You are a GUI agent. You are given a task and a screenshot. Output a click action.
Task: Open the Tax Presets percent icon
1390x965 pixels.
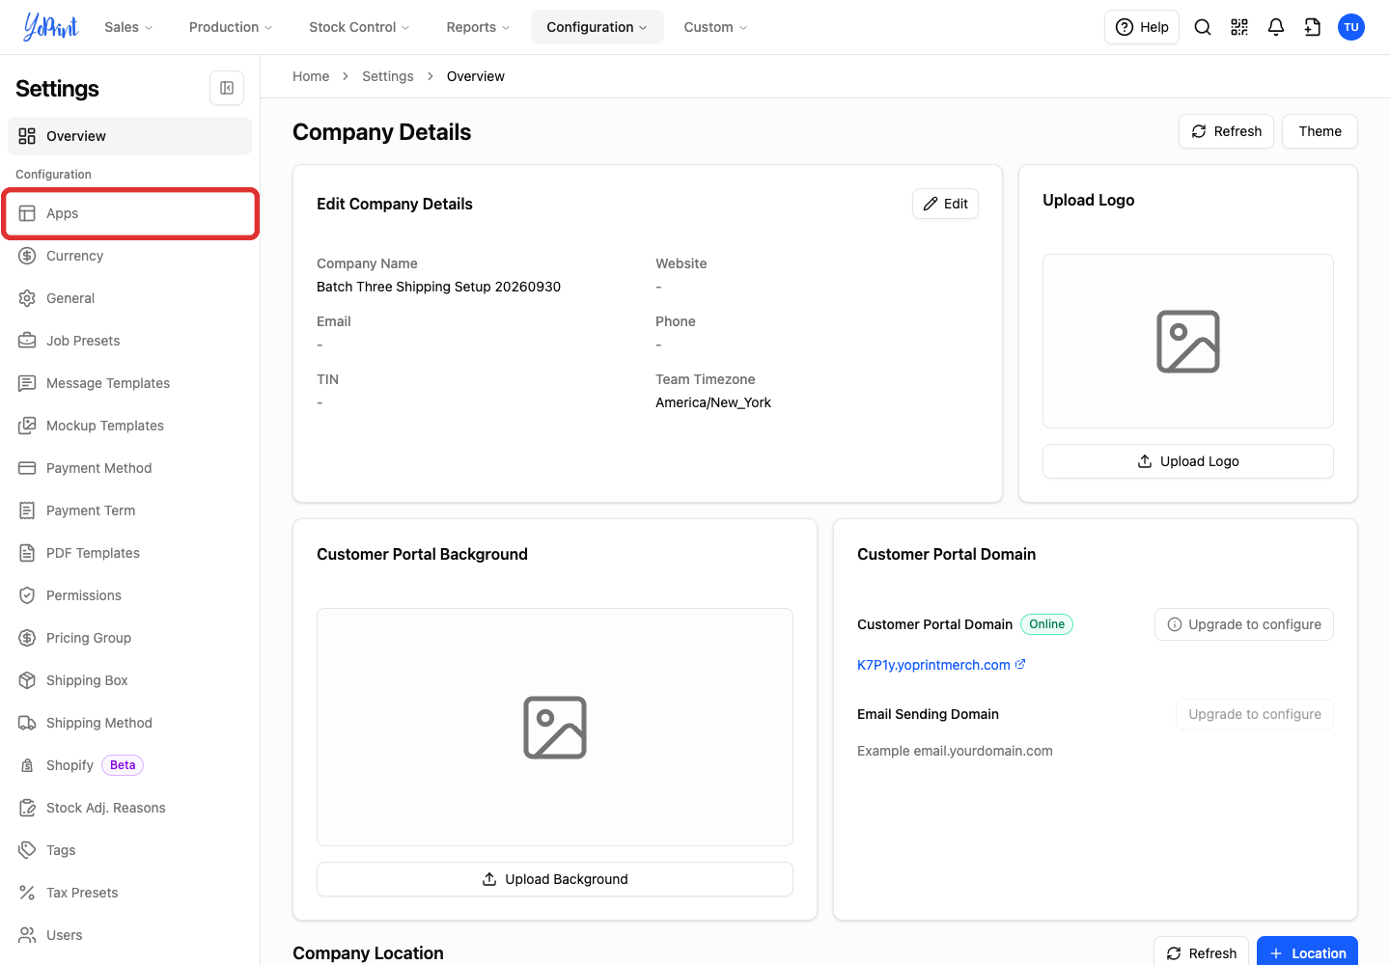tap(27, 893)
